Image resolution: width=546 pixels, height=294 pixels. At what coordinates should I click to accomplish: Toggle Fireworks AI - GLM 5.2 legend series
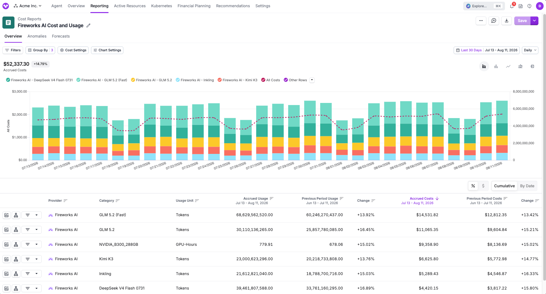point(151,80)
